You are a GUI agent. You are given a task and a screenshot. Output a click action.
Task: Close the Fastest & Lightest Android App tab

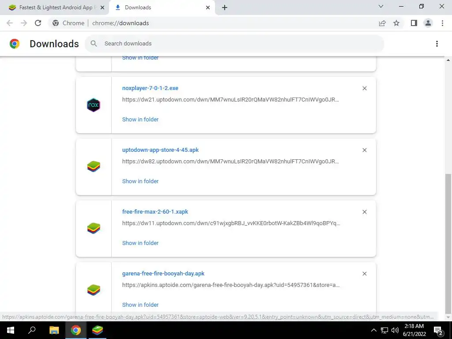102,8
